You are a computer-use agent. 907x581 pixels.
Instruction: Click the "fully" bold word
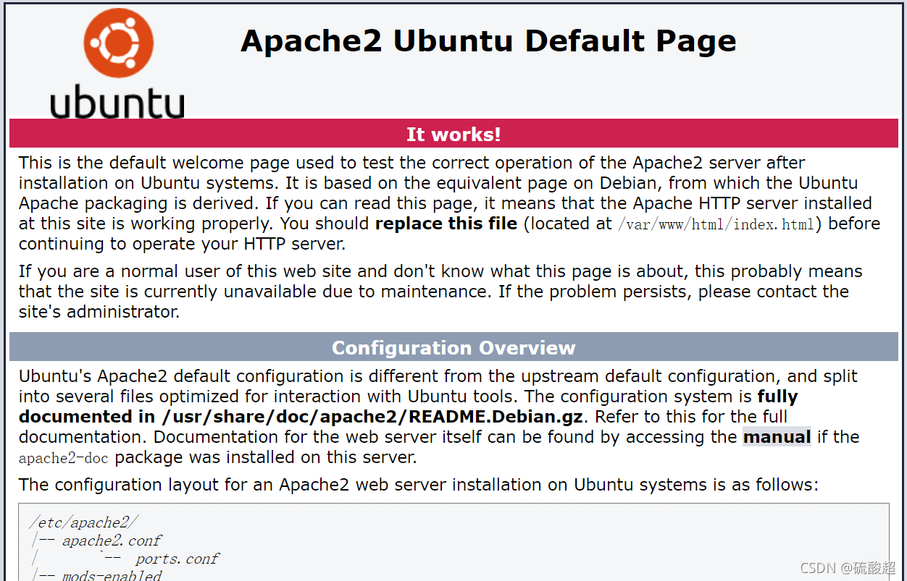(x=777, y=396)
